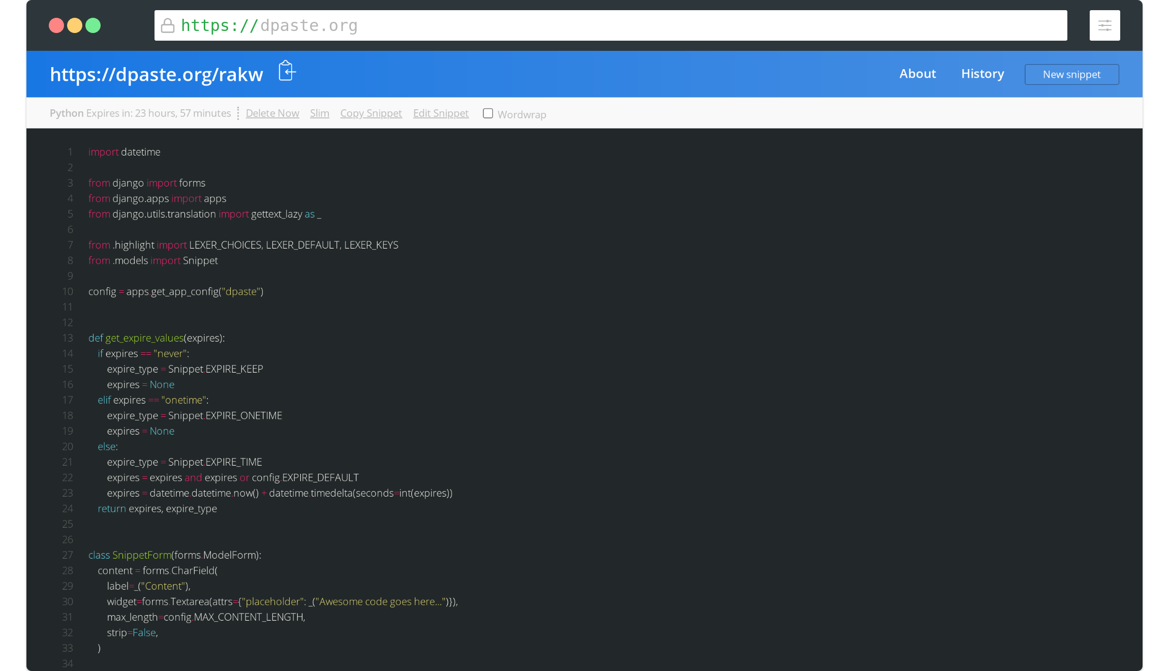This screenshot has height=671, width=1169.
Task: Open the About page
Action: (x=917, y=74)
